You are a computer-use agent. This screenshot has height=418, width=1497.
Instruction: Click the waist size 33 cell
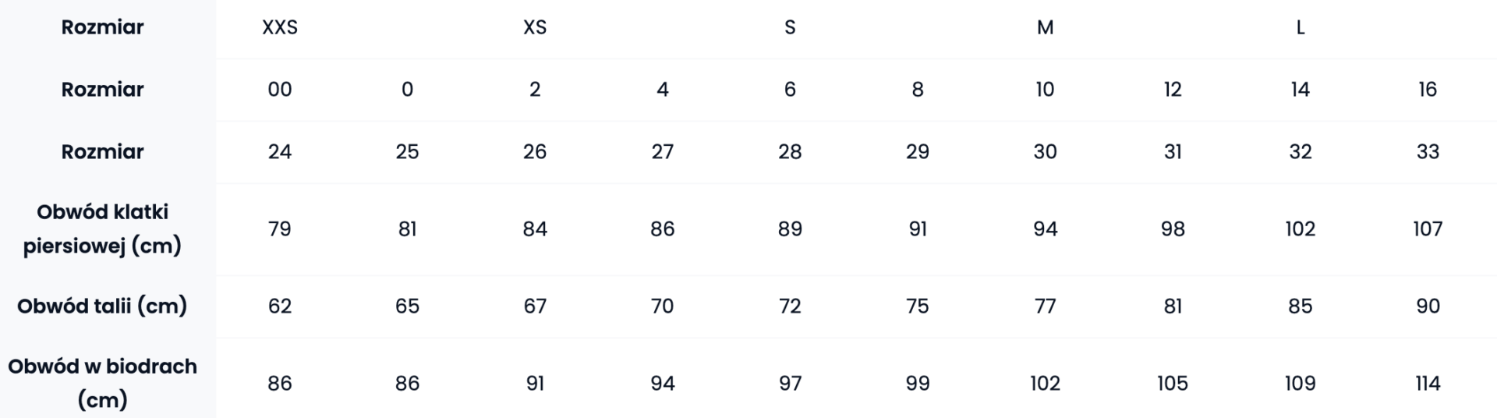click(1428, 151)
